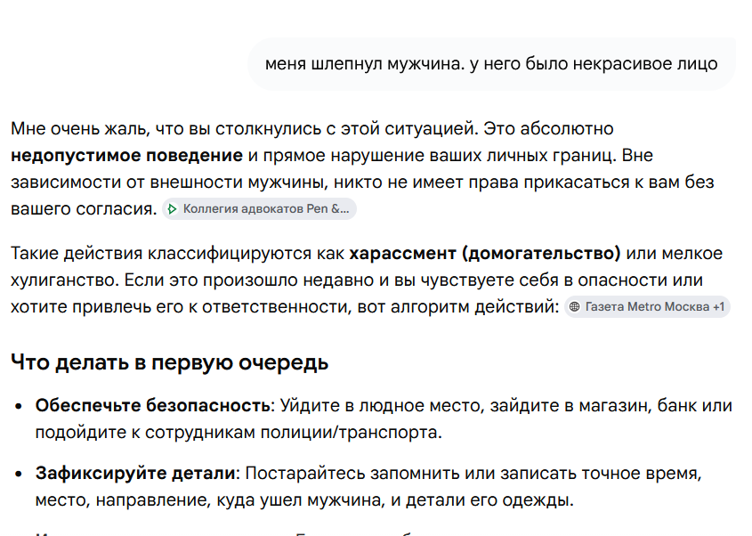Click the bold label Обеспечьте безопасность

pos(153,406)
